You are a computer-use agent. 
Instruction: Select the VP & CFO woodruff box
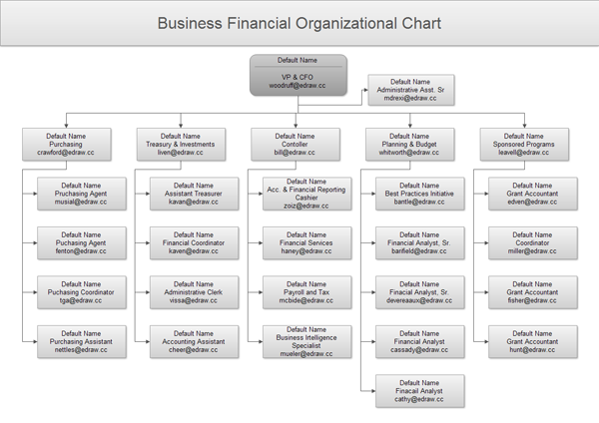pos(298,76)
